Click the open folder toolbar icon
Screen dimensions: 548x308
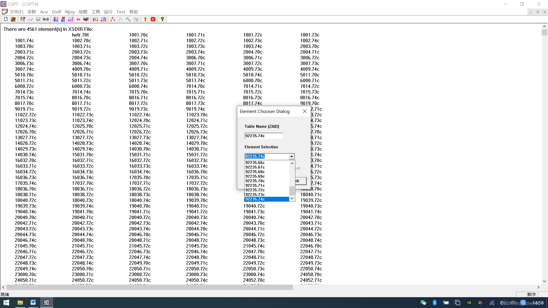point(13,19)
